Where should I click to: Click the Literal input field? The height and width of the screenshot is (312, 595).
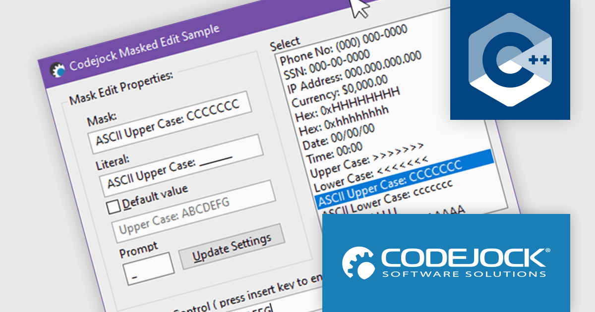[x=181, y=166]
